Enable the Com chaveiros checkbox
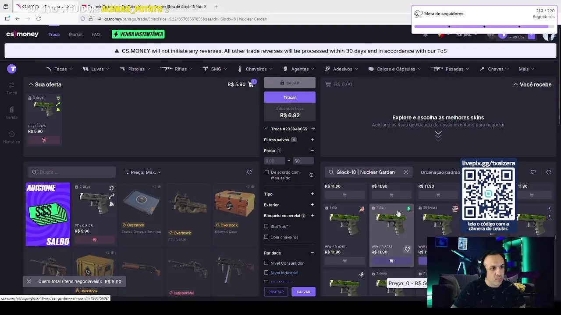The height and width of the screenshot is (315, 561). (x=266, y=237)
